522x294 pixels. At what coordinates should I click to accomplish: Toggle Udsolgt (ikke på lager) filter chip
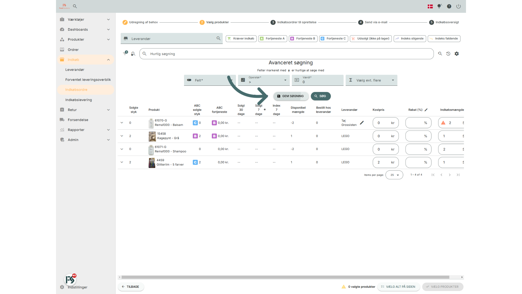click(371, 39)
